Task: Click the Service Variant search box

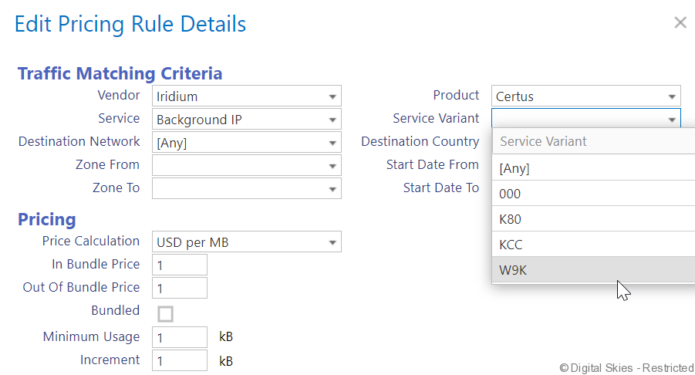Action: coord(592,142)
